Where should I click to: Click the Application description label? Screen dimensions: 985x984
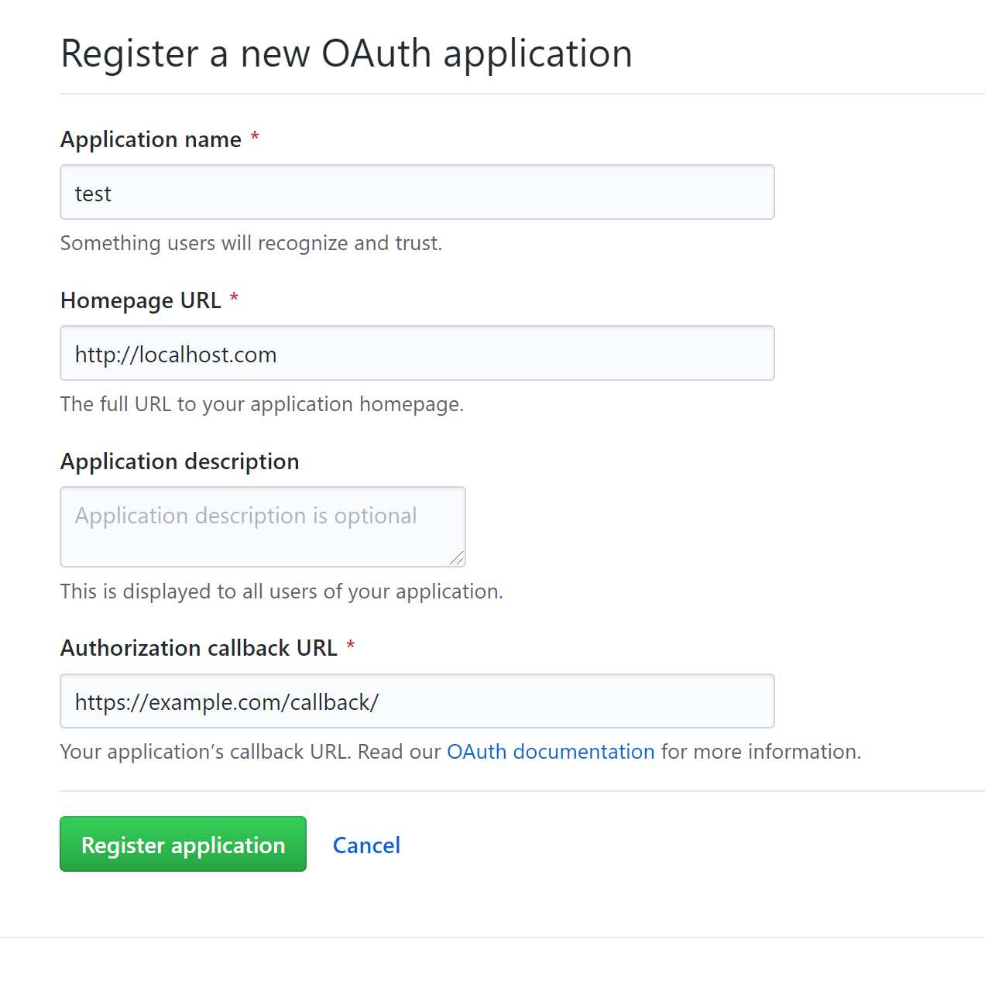click(180, 461)
